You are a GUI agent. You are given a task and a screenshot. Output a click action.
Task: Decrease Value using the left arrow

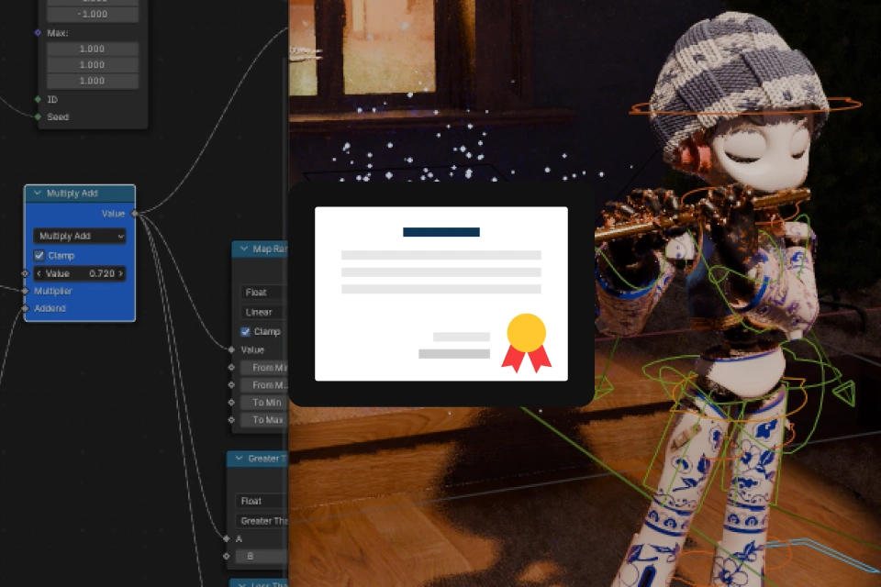[x=39, y=273]
